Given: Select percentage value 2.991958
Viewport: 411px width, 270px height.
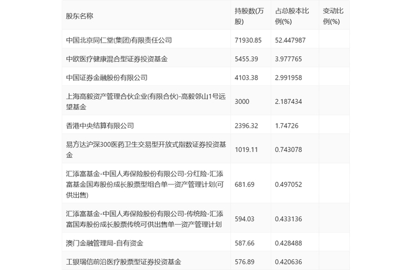Looking at the screenshot, I should point(288,77).
